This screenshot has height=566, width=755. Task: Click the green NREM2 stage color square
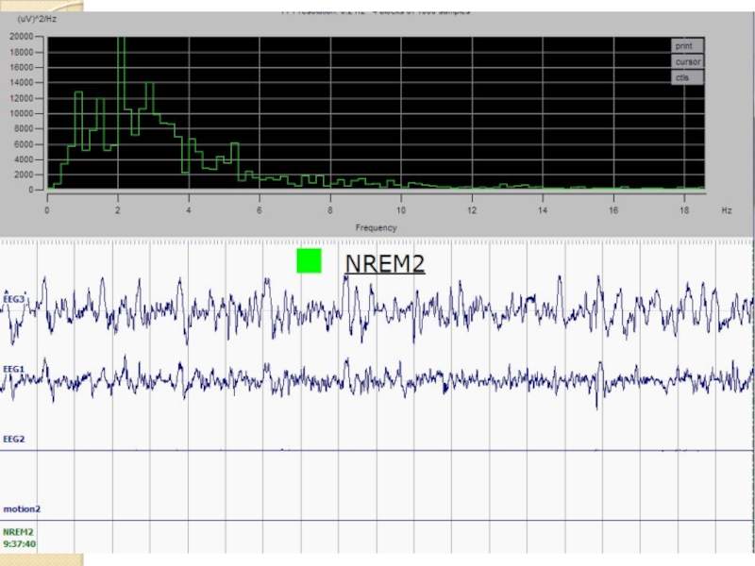click(x=309, y=261)
